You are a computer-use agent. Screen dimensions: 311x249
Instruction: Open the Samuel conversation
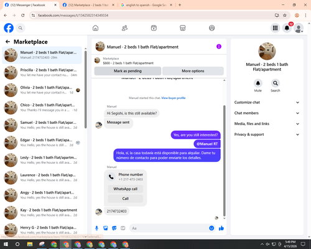(42, 125)
